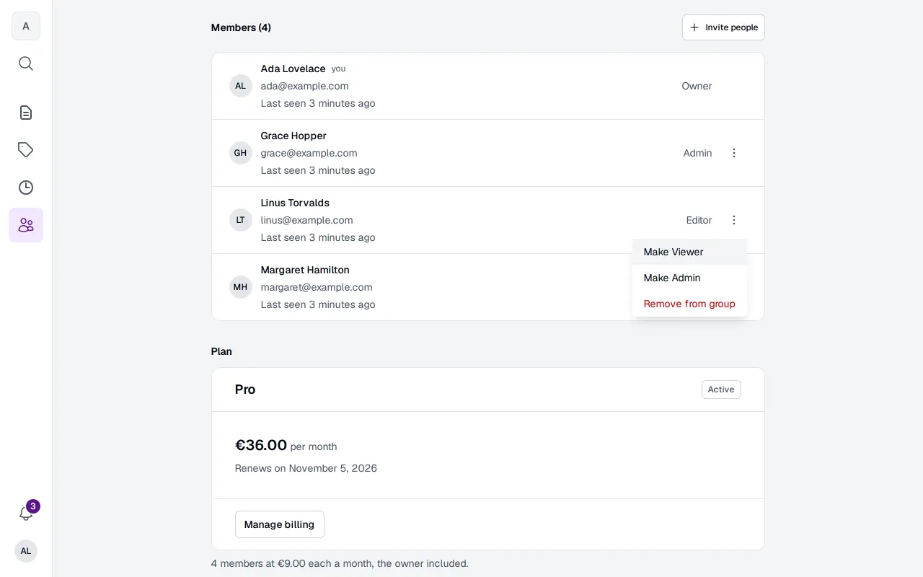Click Linus Torvalds' LT avatar
This screenshot has height=577, width=923.
pos(241,220)
